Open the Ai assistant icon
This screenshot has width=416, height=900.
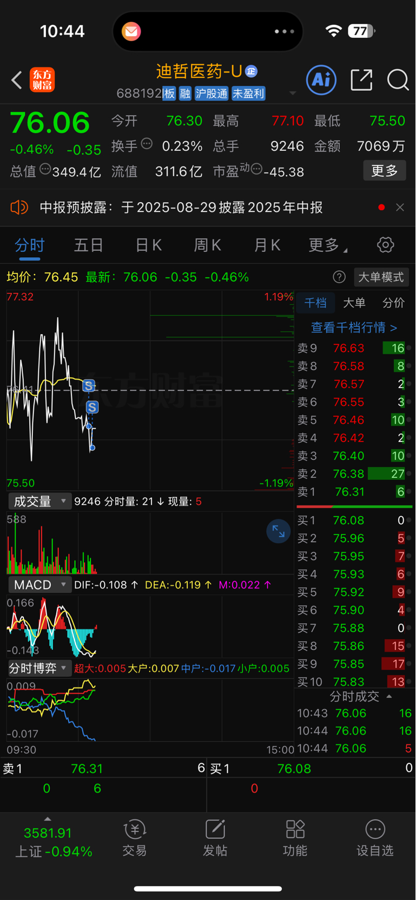coord(321,80)
